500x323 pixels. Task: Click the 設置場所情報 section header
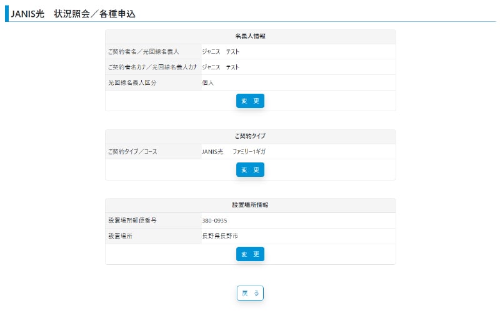click(x=250, y=205)
